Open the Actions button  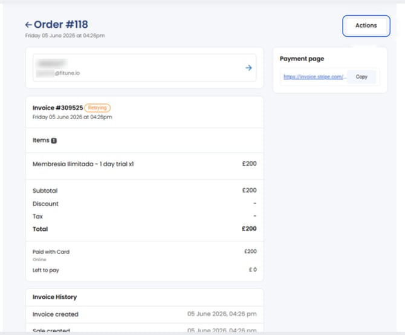[366, 25]
